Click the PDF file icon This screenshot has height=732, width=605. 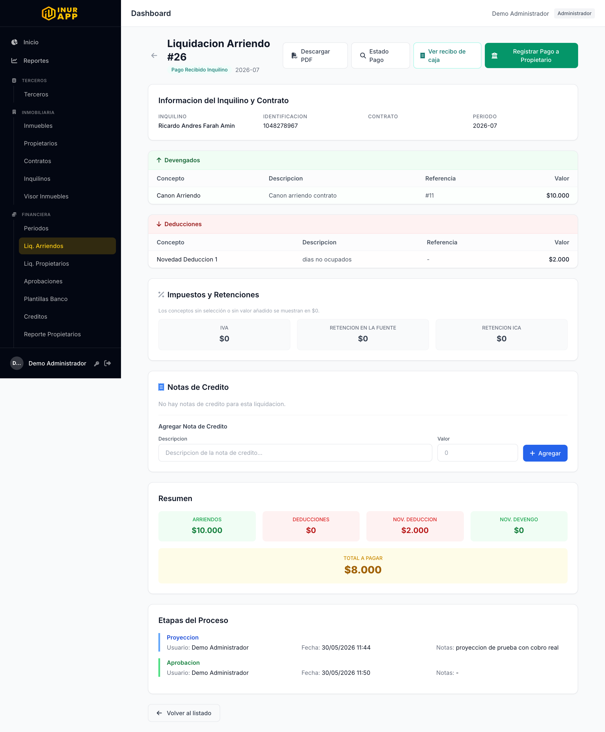click(294, 55)
